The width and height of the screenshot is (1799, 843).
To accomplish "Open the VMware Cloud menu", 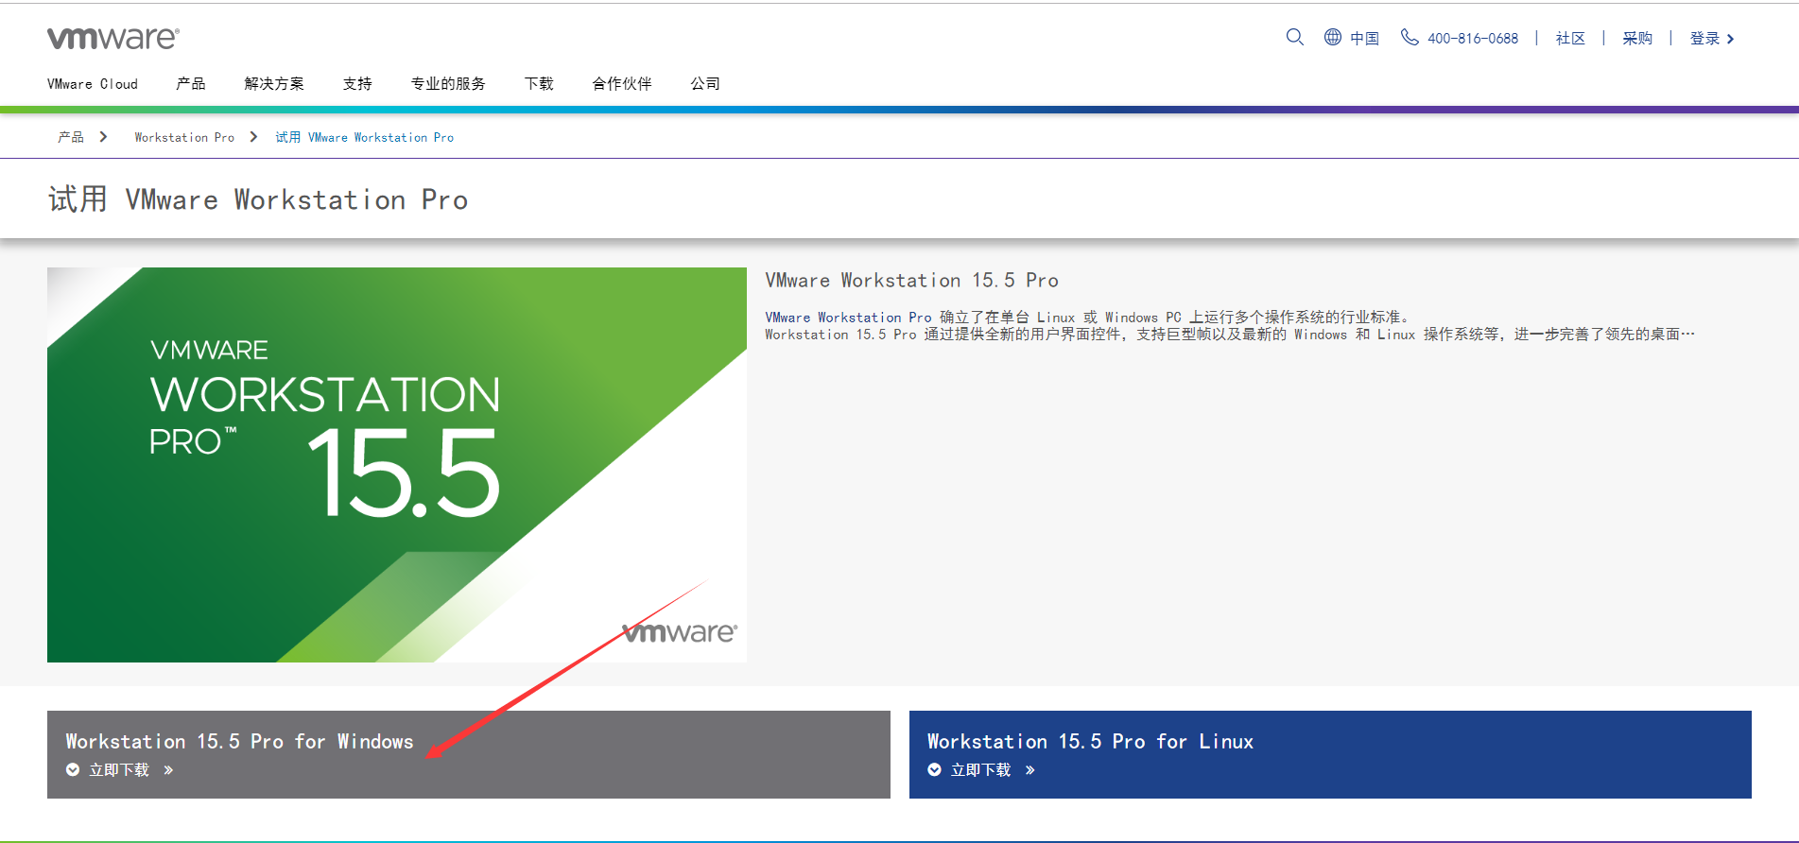I will point(93,84).
